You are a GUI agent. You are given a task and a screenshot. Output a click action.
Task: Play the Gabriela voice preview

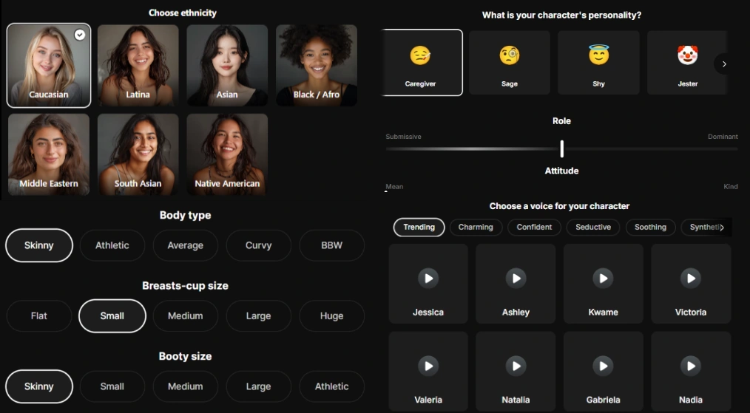(603, 366)
